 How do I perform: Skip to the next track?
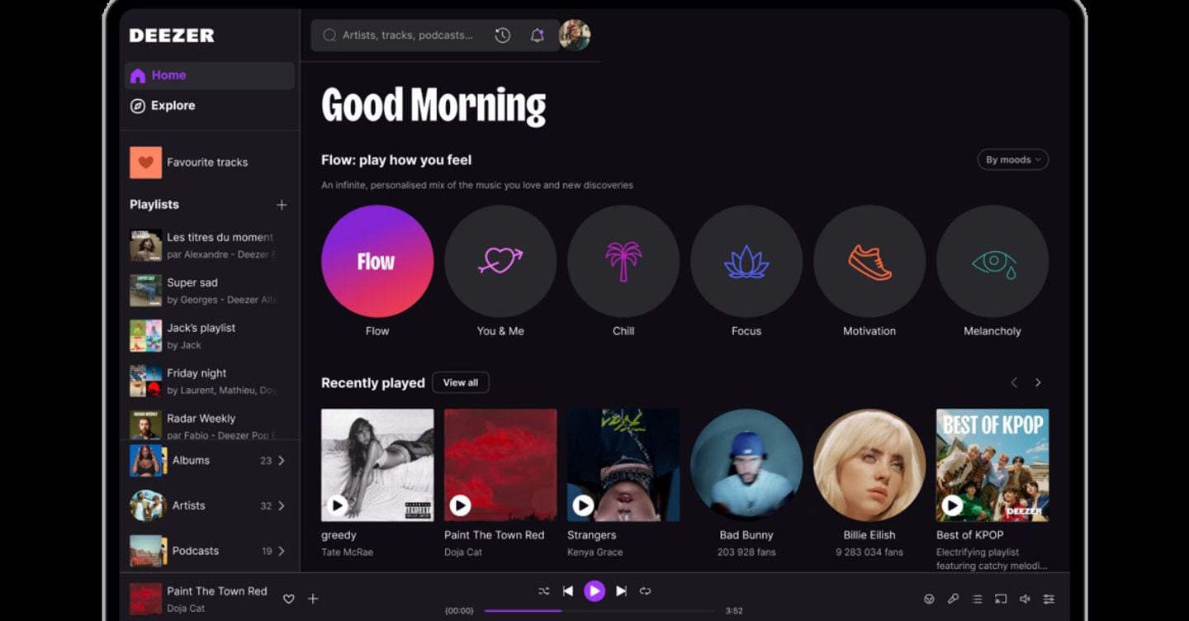(x=621, y=590)
